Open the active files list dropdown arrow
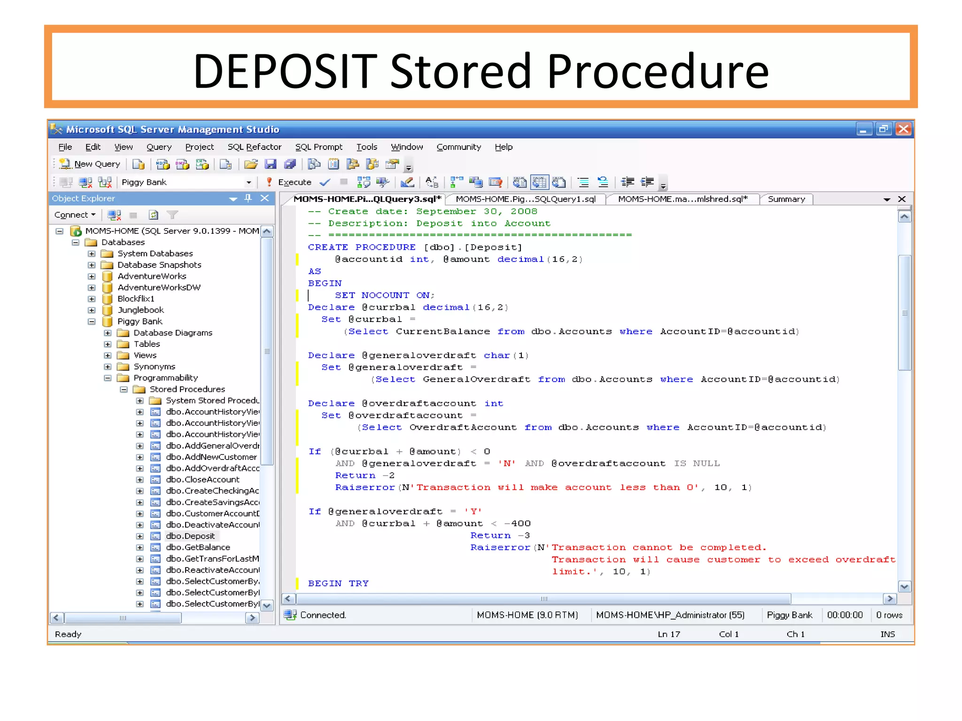 tap(887, 199)
